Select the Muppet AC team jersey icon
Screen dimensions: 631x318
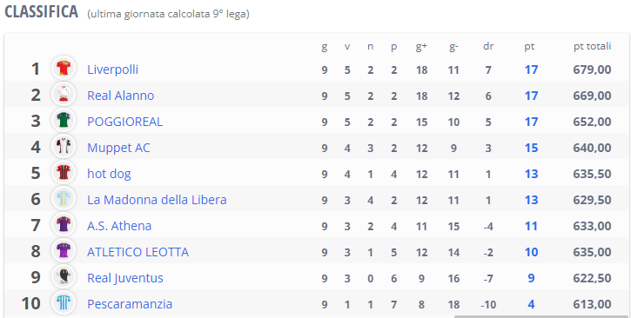(64, 147)
